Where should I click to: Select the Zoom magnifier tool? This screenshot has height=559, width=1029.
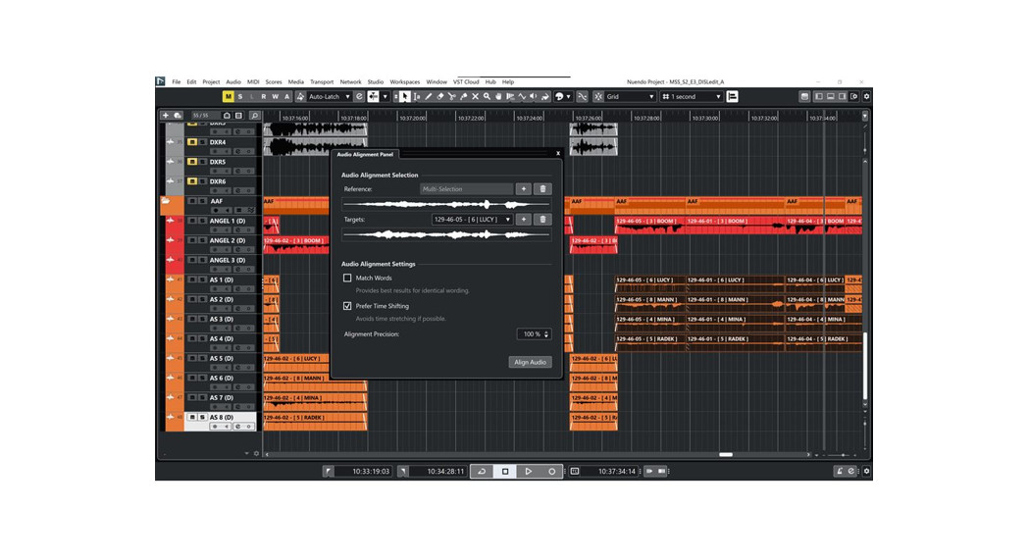tap(487, 96)
